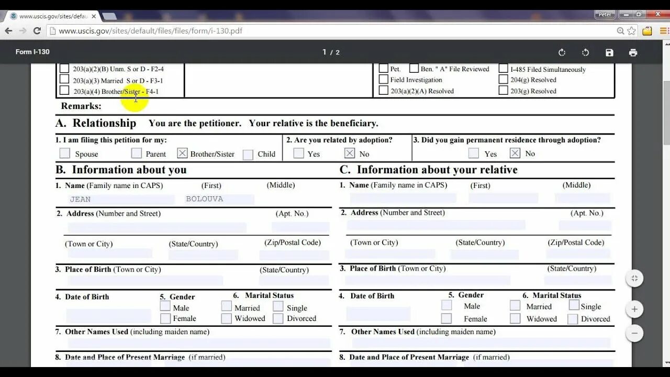The image size is (670, 377).
Task: Click section B address number and street field
Action: point(157,227)
